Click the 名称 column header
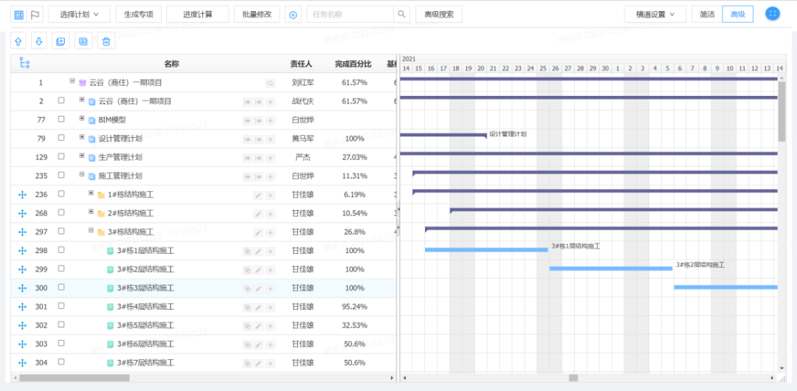The width and height of the screenshot is (797, 391). coord(171,64)
